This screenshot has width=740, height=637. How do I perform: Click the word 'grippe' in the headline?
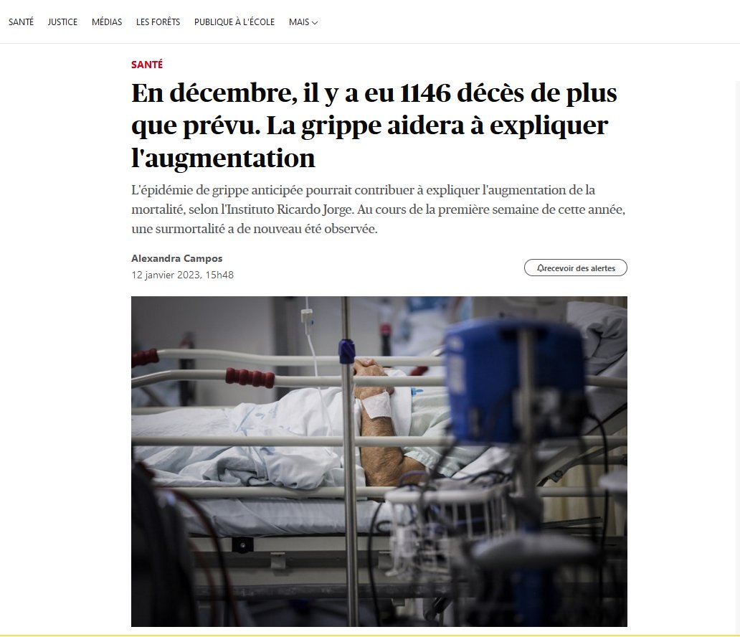pyautogui.click(x=341, y=126)
